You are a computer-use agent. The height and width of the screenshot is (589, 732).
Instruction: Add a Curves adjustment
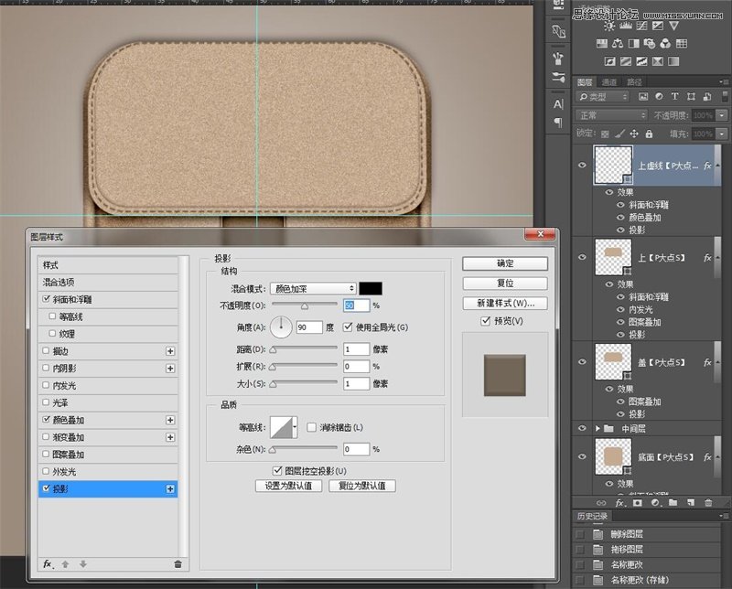pos(642,26)
